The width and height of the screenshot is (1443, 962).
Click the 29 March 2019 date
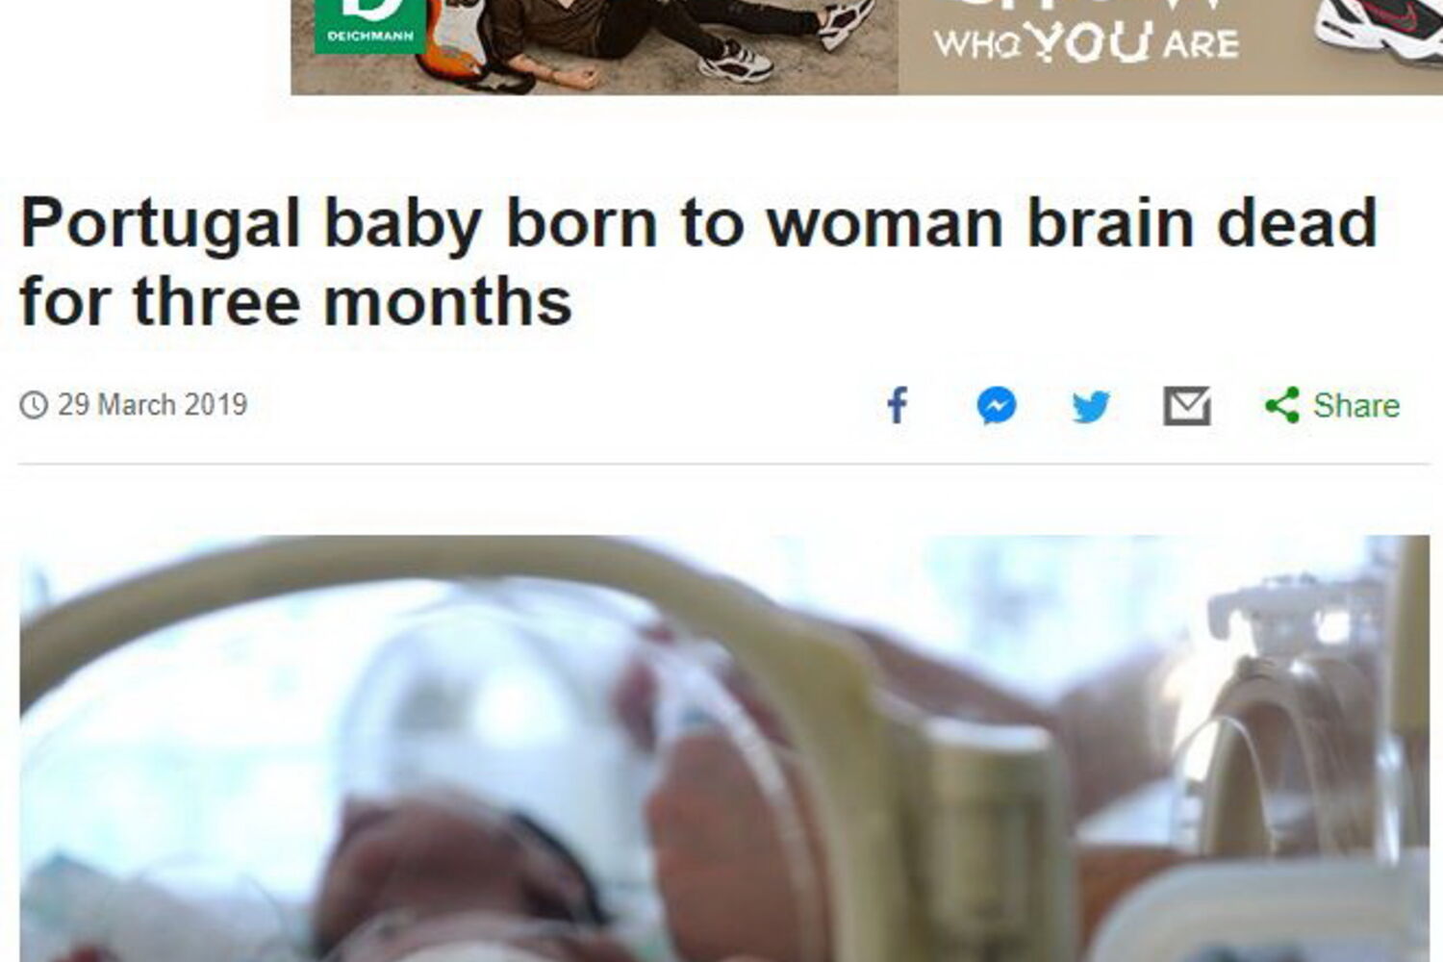click(152, 405)
